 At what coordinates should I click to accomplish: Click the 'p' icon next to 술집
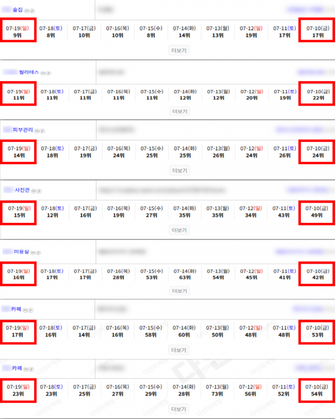(x=32, y=11)
